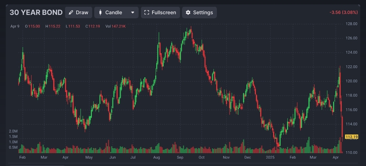Expand the chart type dropdown arrow
The height and width of the screenshot is (166, 366).
[x=133, y=13]
